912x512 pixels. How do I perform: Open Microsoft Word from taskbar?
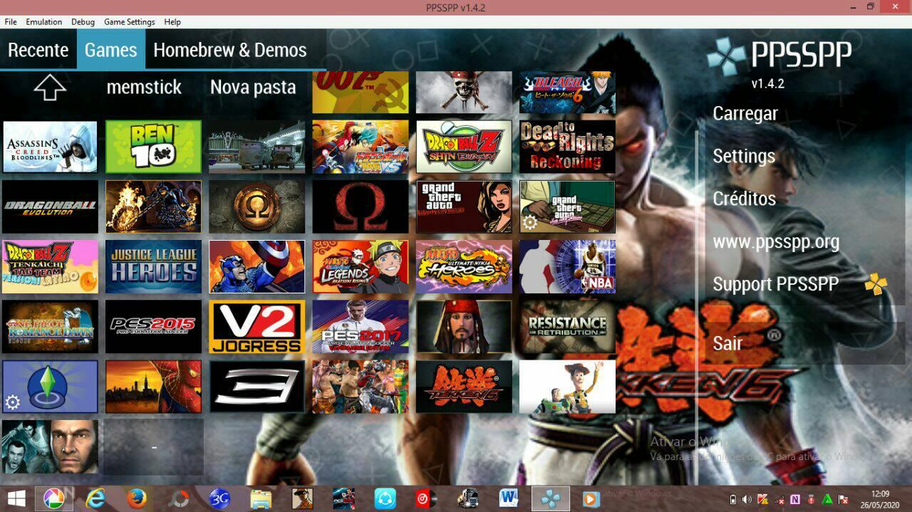pyautogui.click(x=508, y=498)
